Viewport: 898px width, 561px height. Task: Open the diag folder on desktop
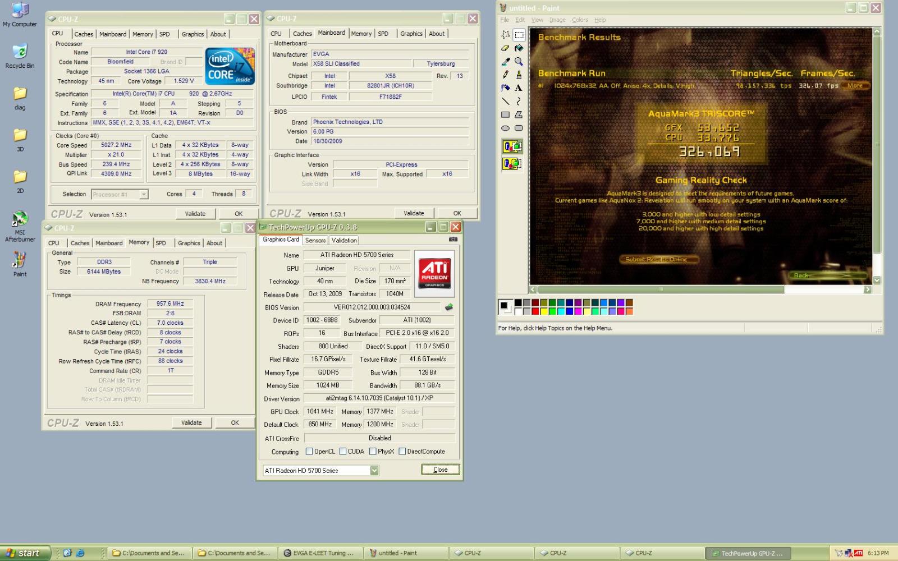20,98
